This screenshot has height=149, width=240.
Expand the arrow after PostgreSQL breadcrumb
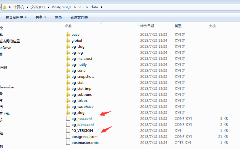coord(75,7)
